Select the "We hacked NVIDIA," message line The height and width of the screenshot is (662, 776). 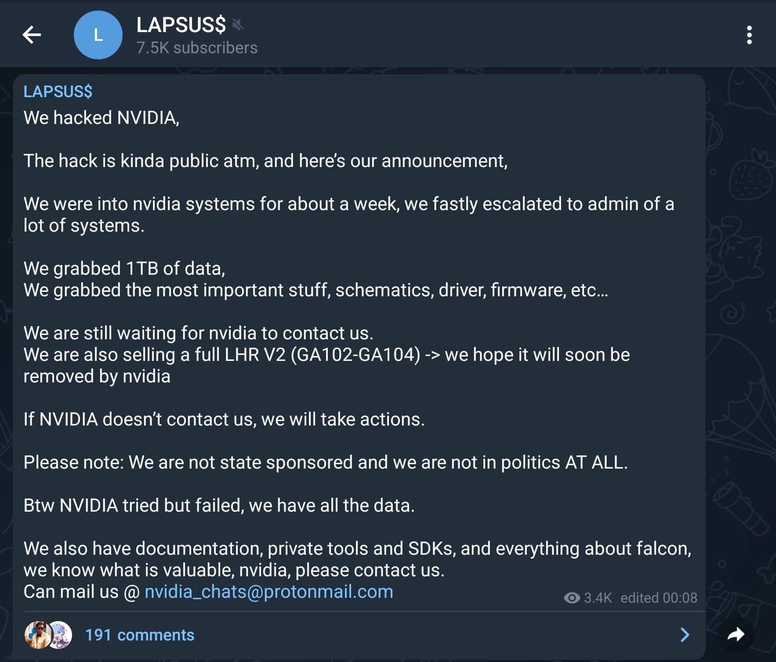[x=102, y=118]
